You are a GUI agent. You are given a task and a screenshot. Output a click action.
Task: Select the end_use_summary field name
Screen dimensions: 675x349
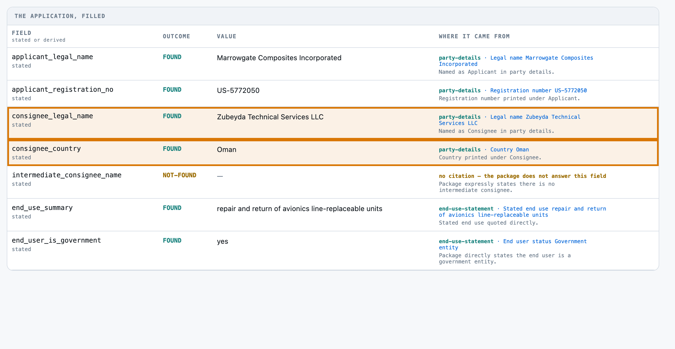point(42,208)
